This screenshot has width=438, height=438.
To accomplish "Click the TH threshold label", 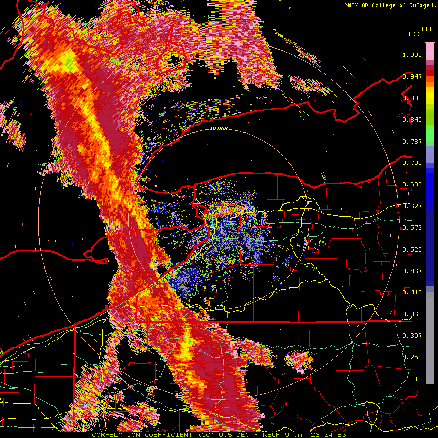I will click(x=418, y=379).
